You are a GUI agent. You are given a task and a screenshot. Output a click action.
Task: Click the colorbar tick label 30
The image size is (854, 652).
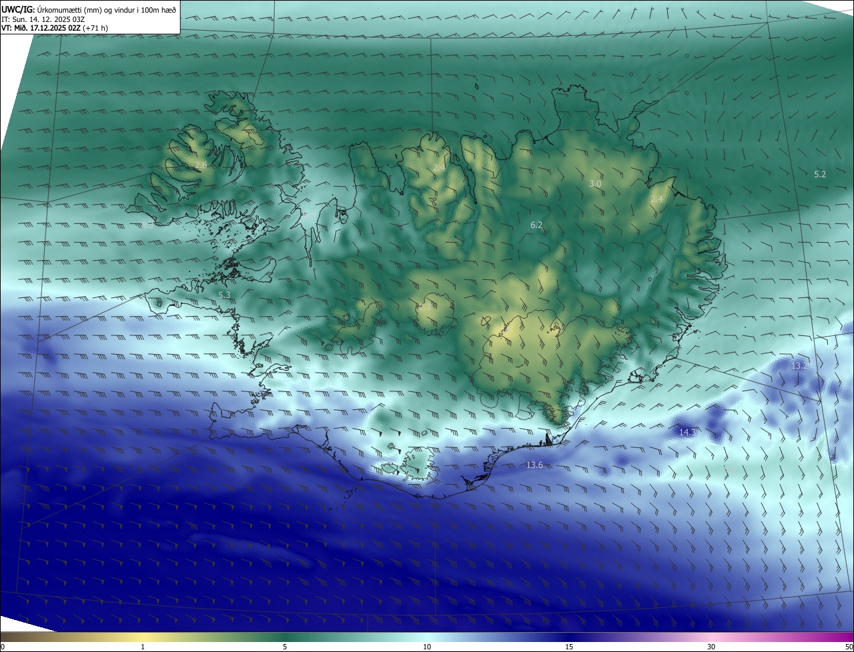(x=711, y=647)
